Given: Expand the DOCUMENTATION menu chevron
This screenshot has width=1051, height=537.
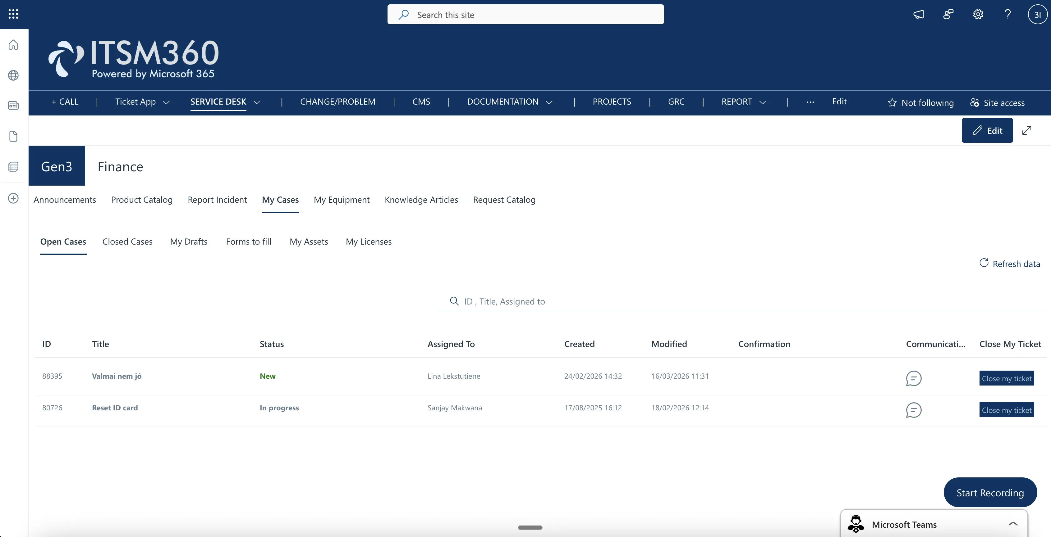Looking at the screenshot, I should (x=549, y=102).
